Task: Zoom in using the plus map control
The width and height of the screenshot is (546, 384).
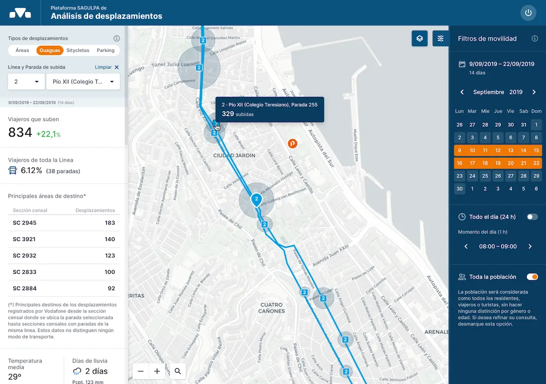Action: tap(157, 371)
